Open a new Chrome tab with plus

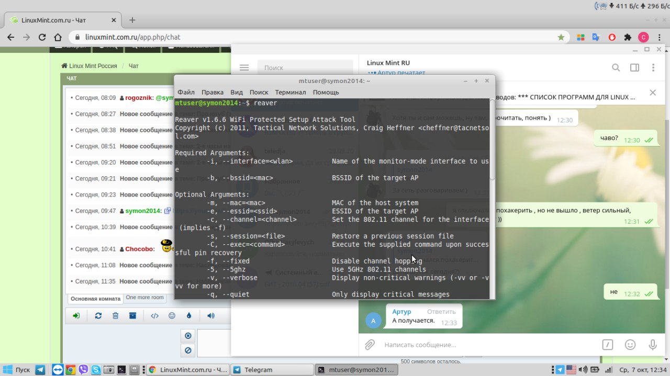click(132, 20)
